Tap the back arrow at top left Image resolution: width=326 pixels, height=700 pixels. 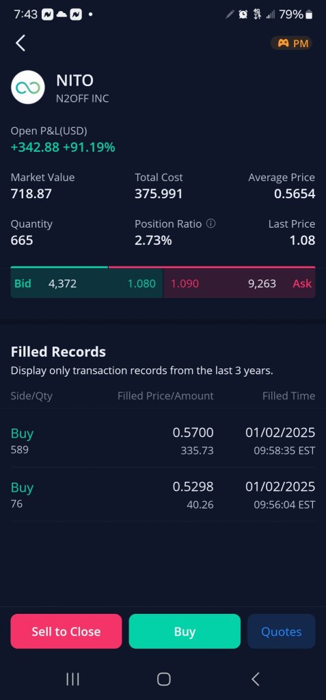click(x=20, y=43)
